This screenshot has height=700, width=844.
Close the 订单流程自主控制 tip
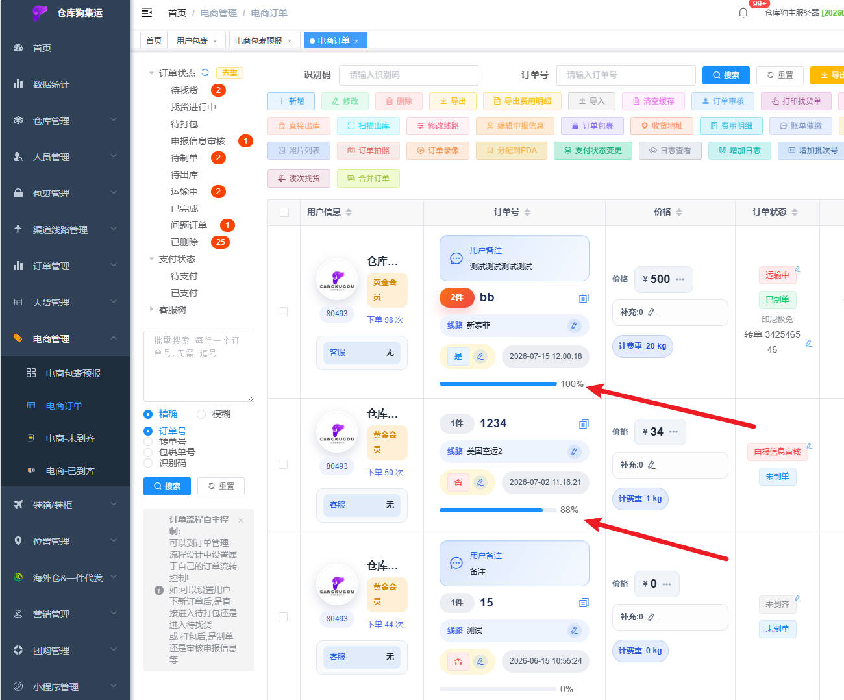click(241, 520)
